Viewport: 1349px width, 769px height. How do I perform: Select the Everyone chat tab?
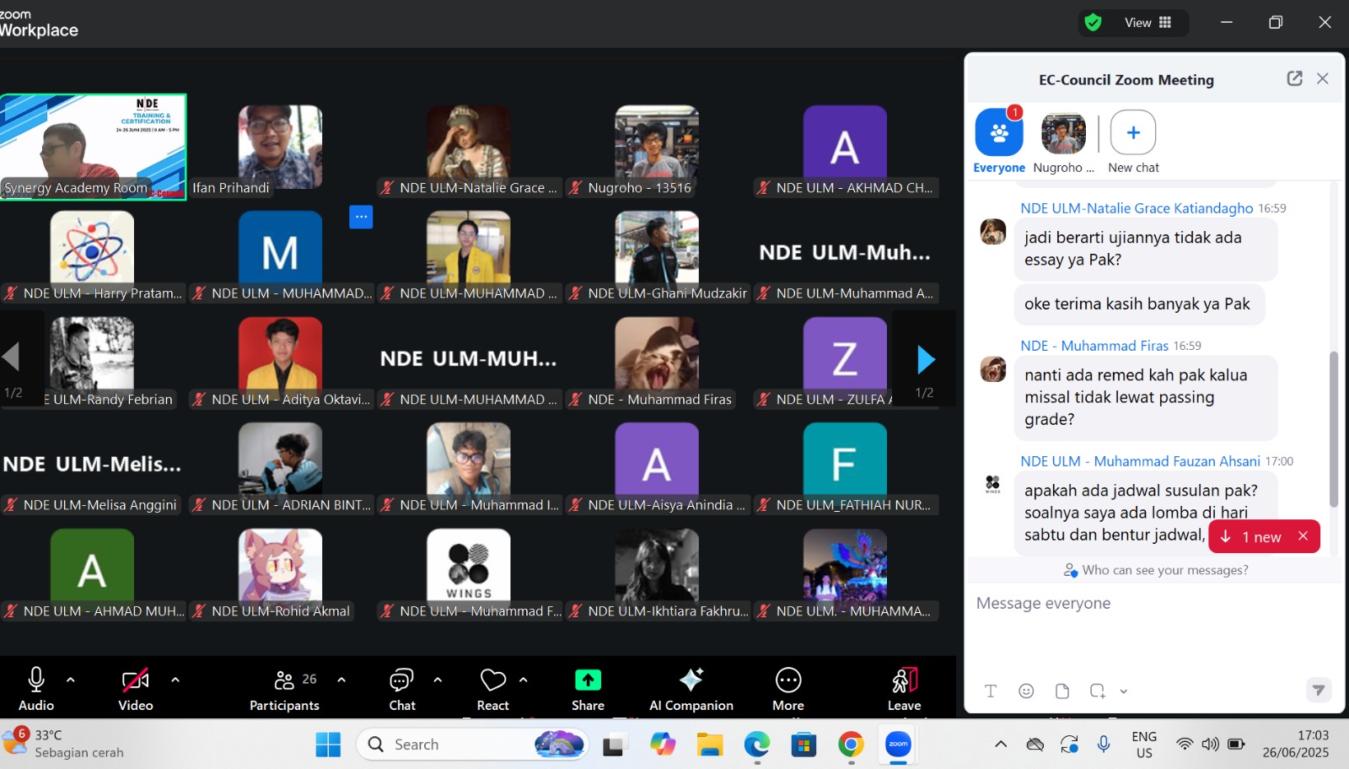click(x=999, y=134)
